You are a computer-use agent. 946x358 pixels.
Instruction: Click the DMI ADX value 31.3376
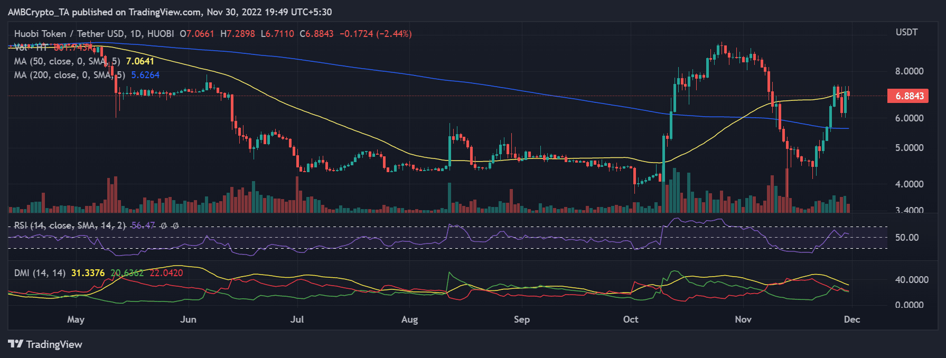coord(88,273)
